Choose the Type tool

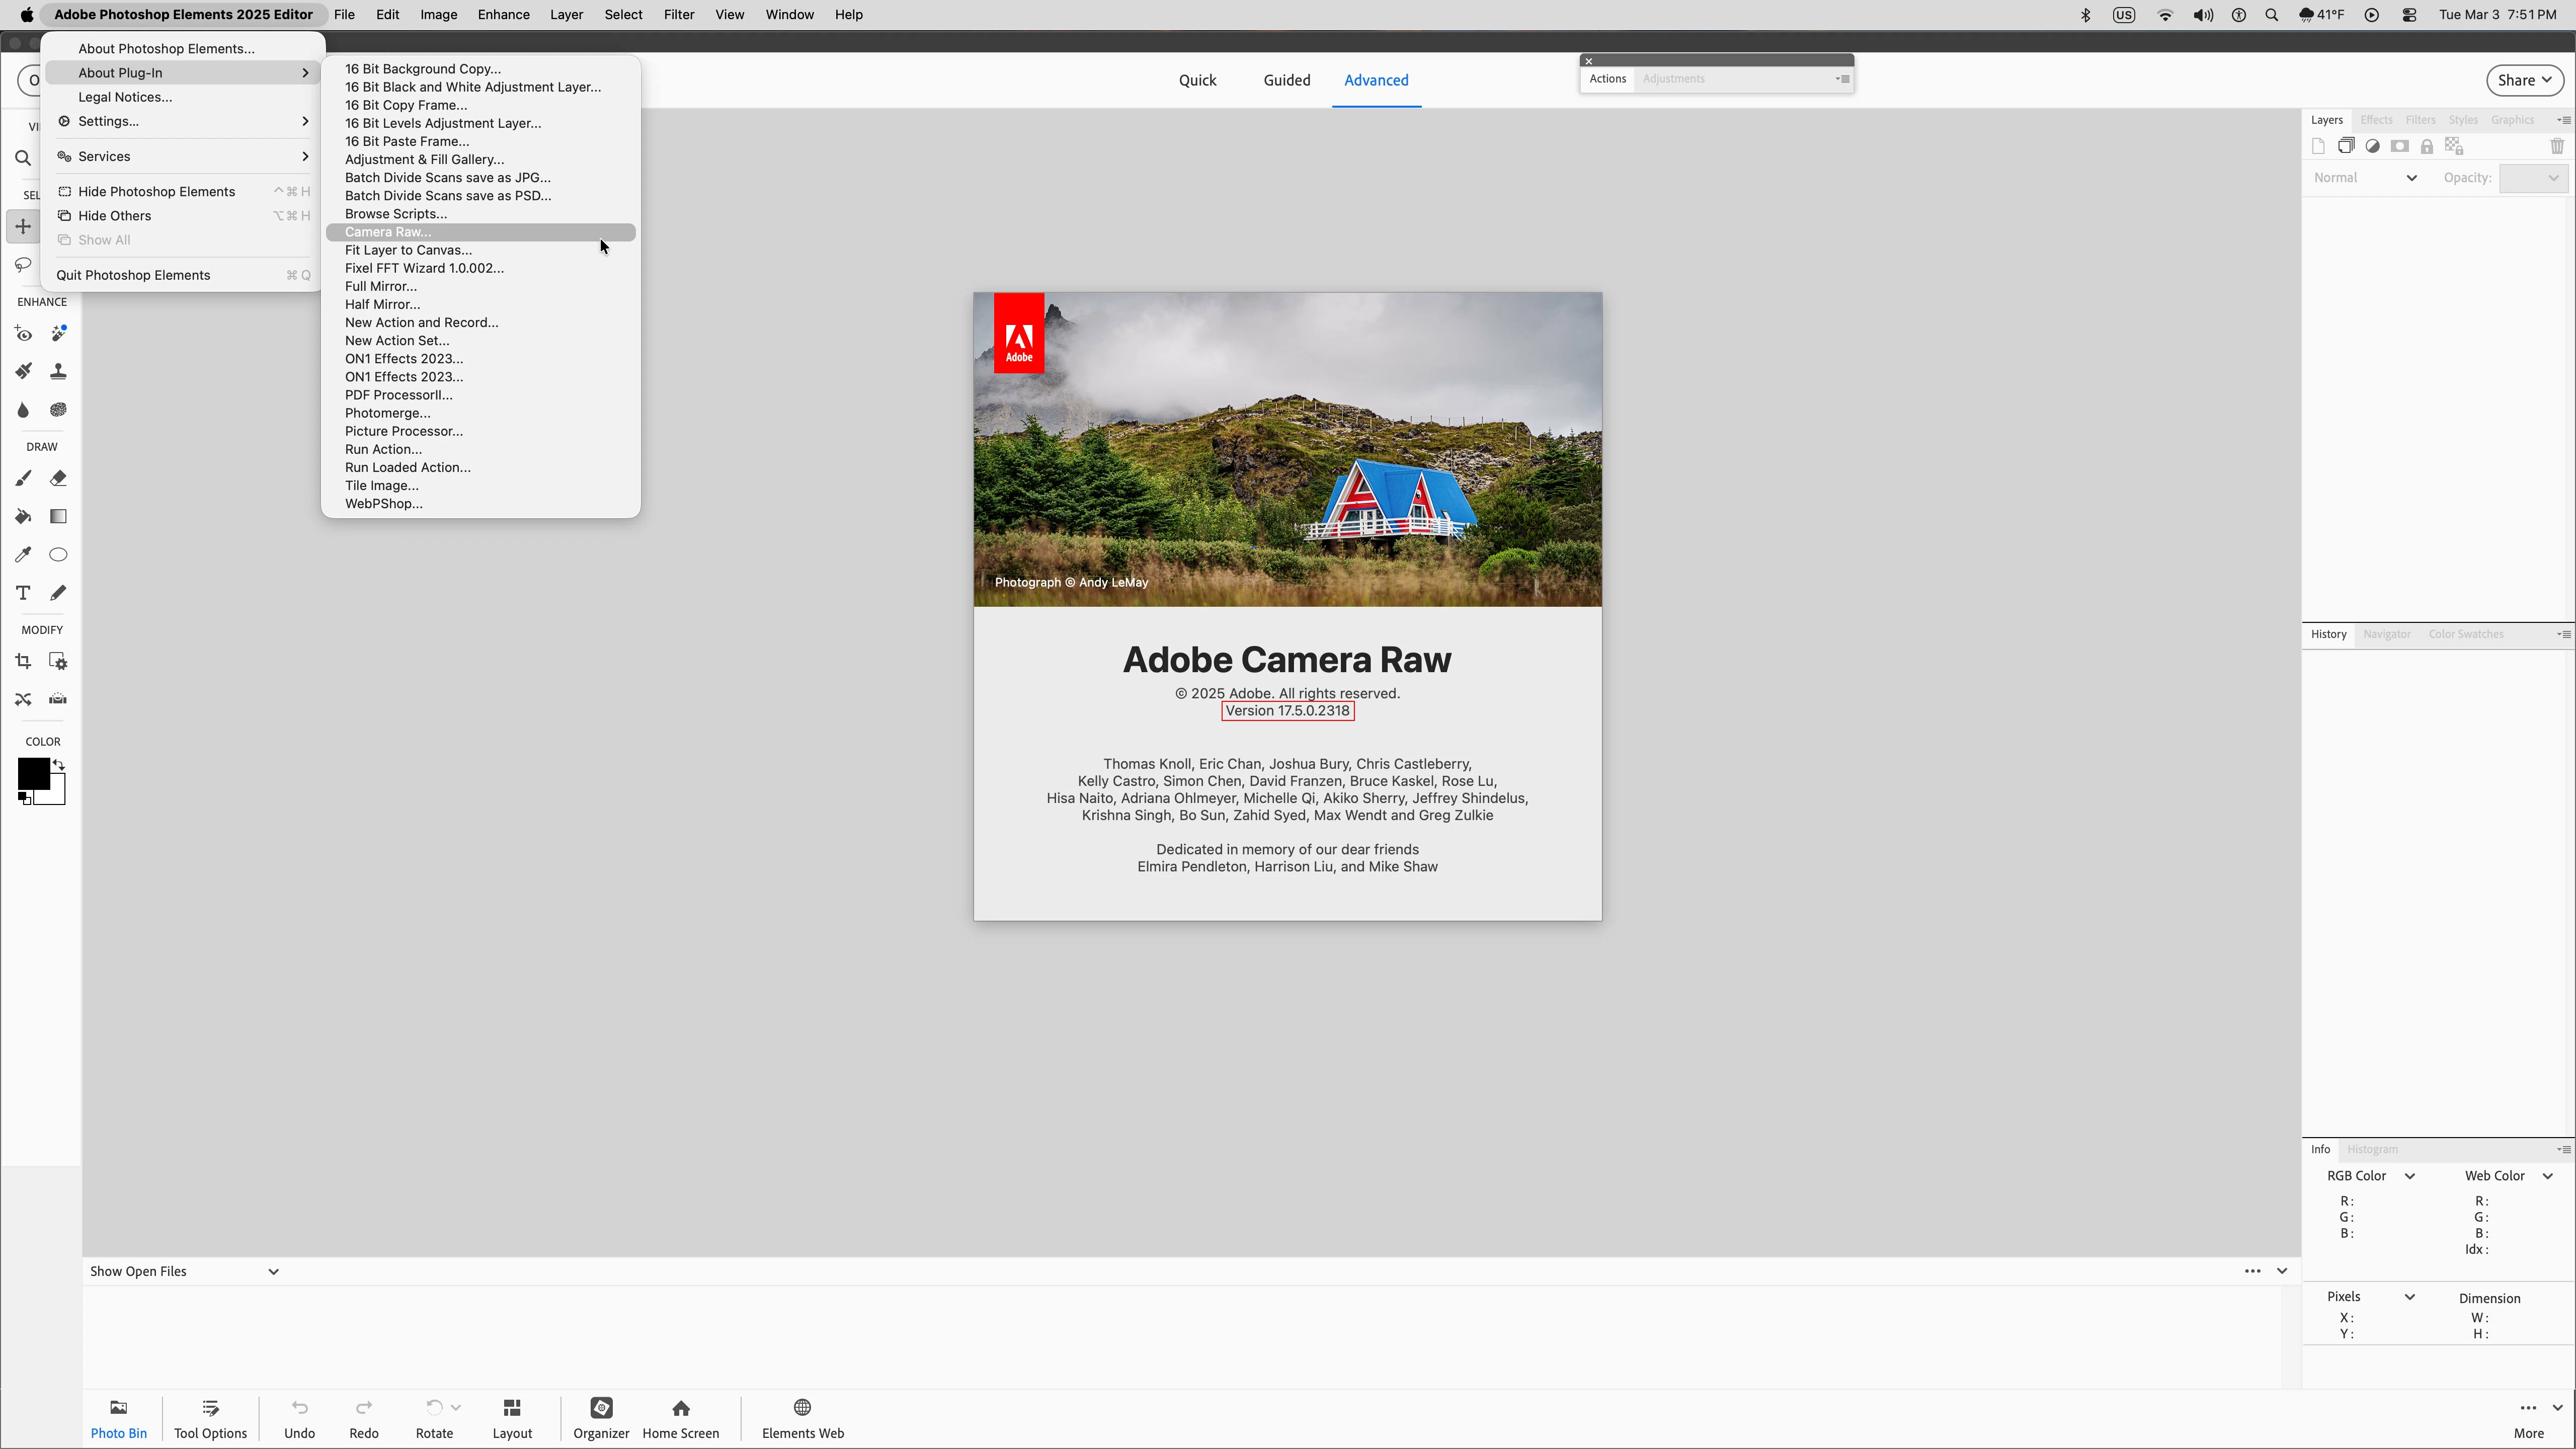[23, 593]
